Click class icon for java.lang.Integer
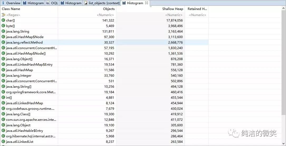The image size is (286, 146). (3, 75)
